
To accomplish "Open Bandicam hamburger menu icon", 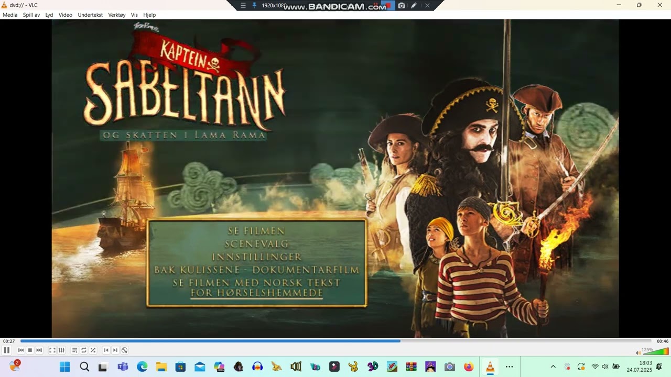I will coord(243,5).
